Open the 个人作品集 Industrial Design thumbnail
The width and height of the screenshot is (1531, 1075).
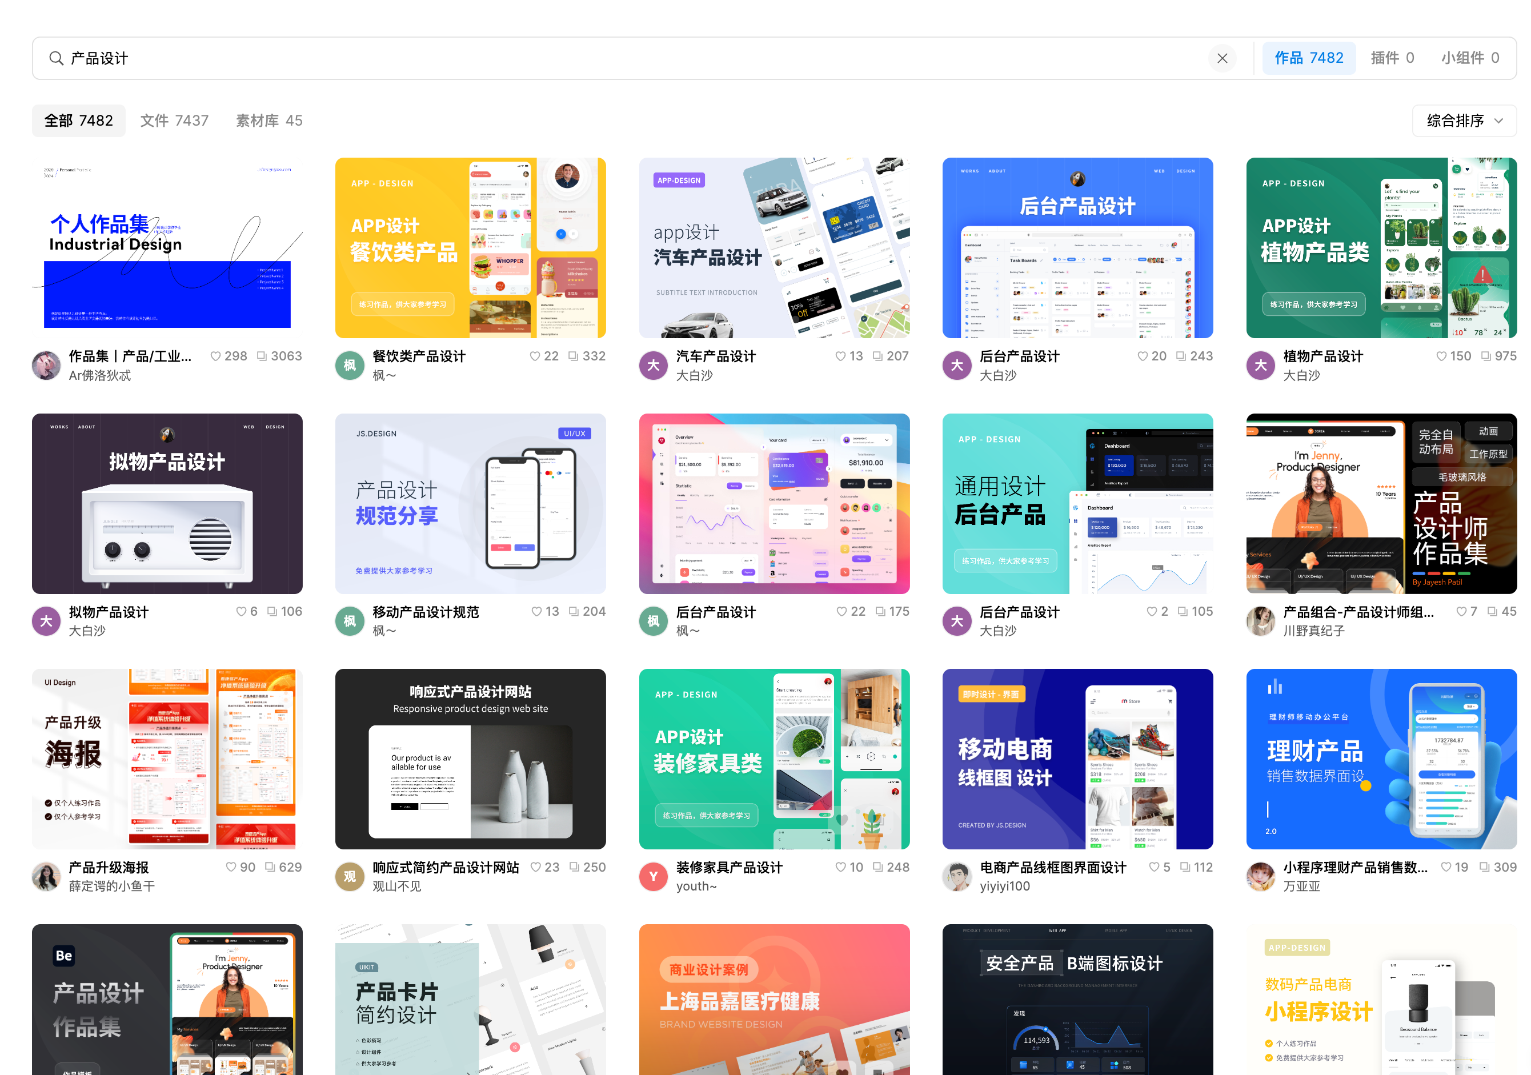pyautogui.click(x=167, y=247)
